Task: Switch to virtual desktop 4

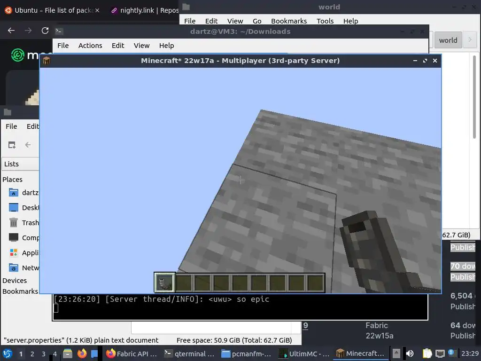Action: tap(54, 353)
